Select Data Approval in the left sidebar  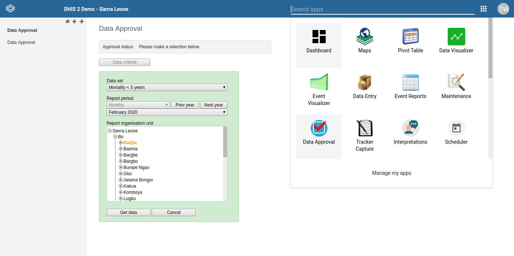coord(21,42)
